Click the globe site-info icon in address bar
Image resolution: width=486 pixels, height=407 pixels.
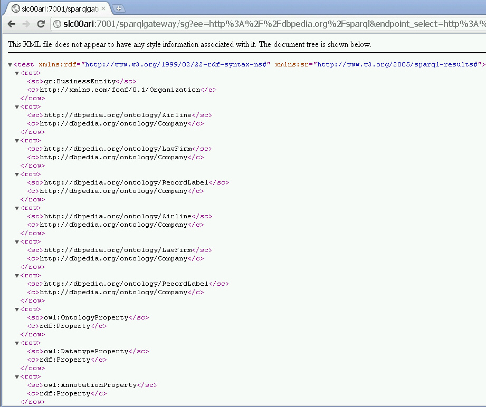coord(56,24)
